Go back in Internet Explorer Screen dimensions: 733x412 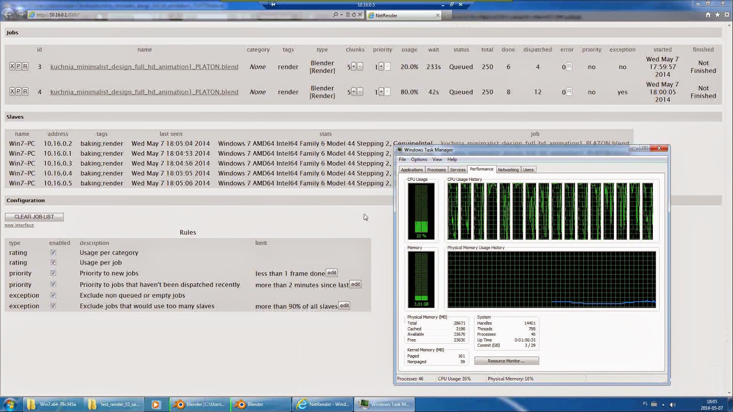point(8,14)
